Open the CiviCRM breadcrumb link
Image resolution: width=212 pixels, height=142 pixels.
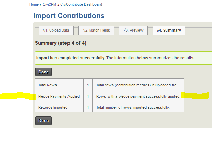pyautogui.click(x=49, y=4)
